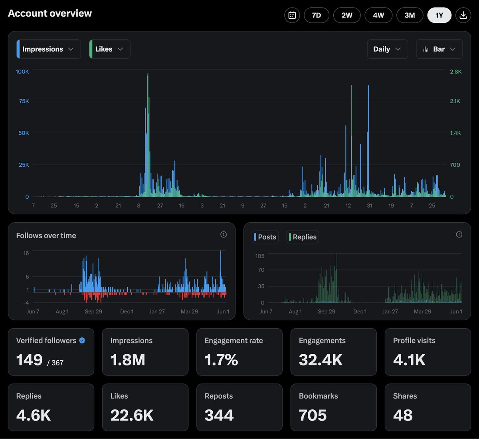Viewport: 479px width, 439px height.
Task: Open the Engagement rate 1.7% card
Action: click(239, 352)
